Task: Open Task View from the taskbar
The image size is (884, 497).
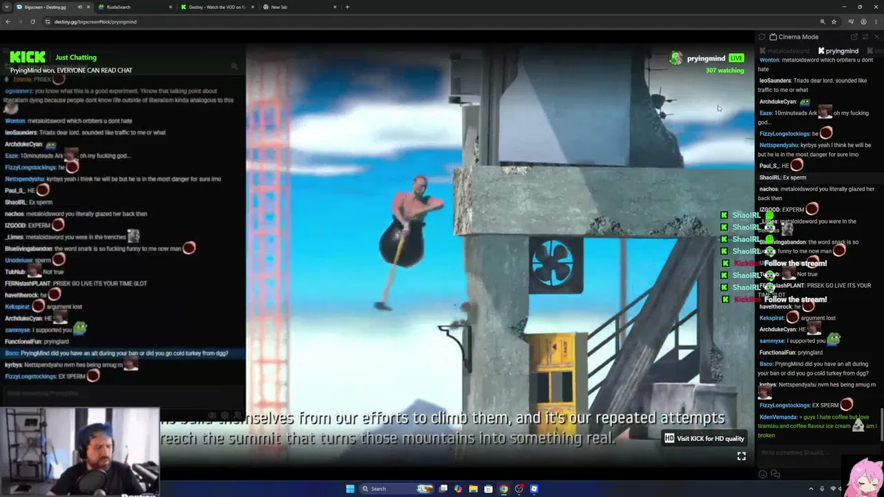Action: [x=443, y=489]
